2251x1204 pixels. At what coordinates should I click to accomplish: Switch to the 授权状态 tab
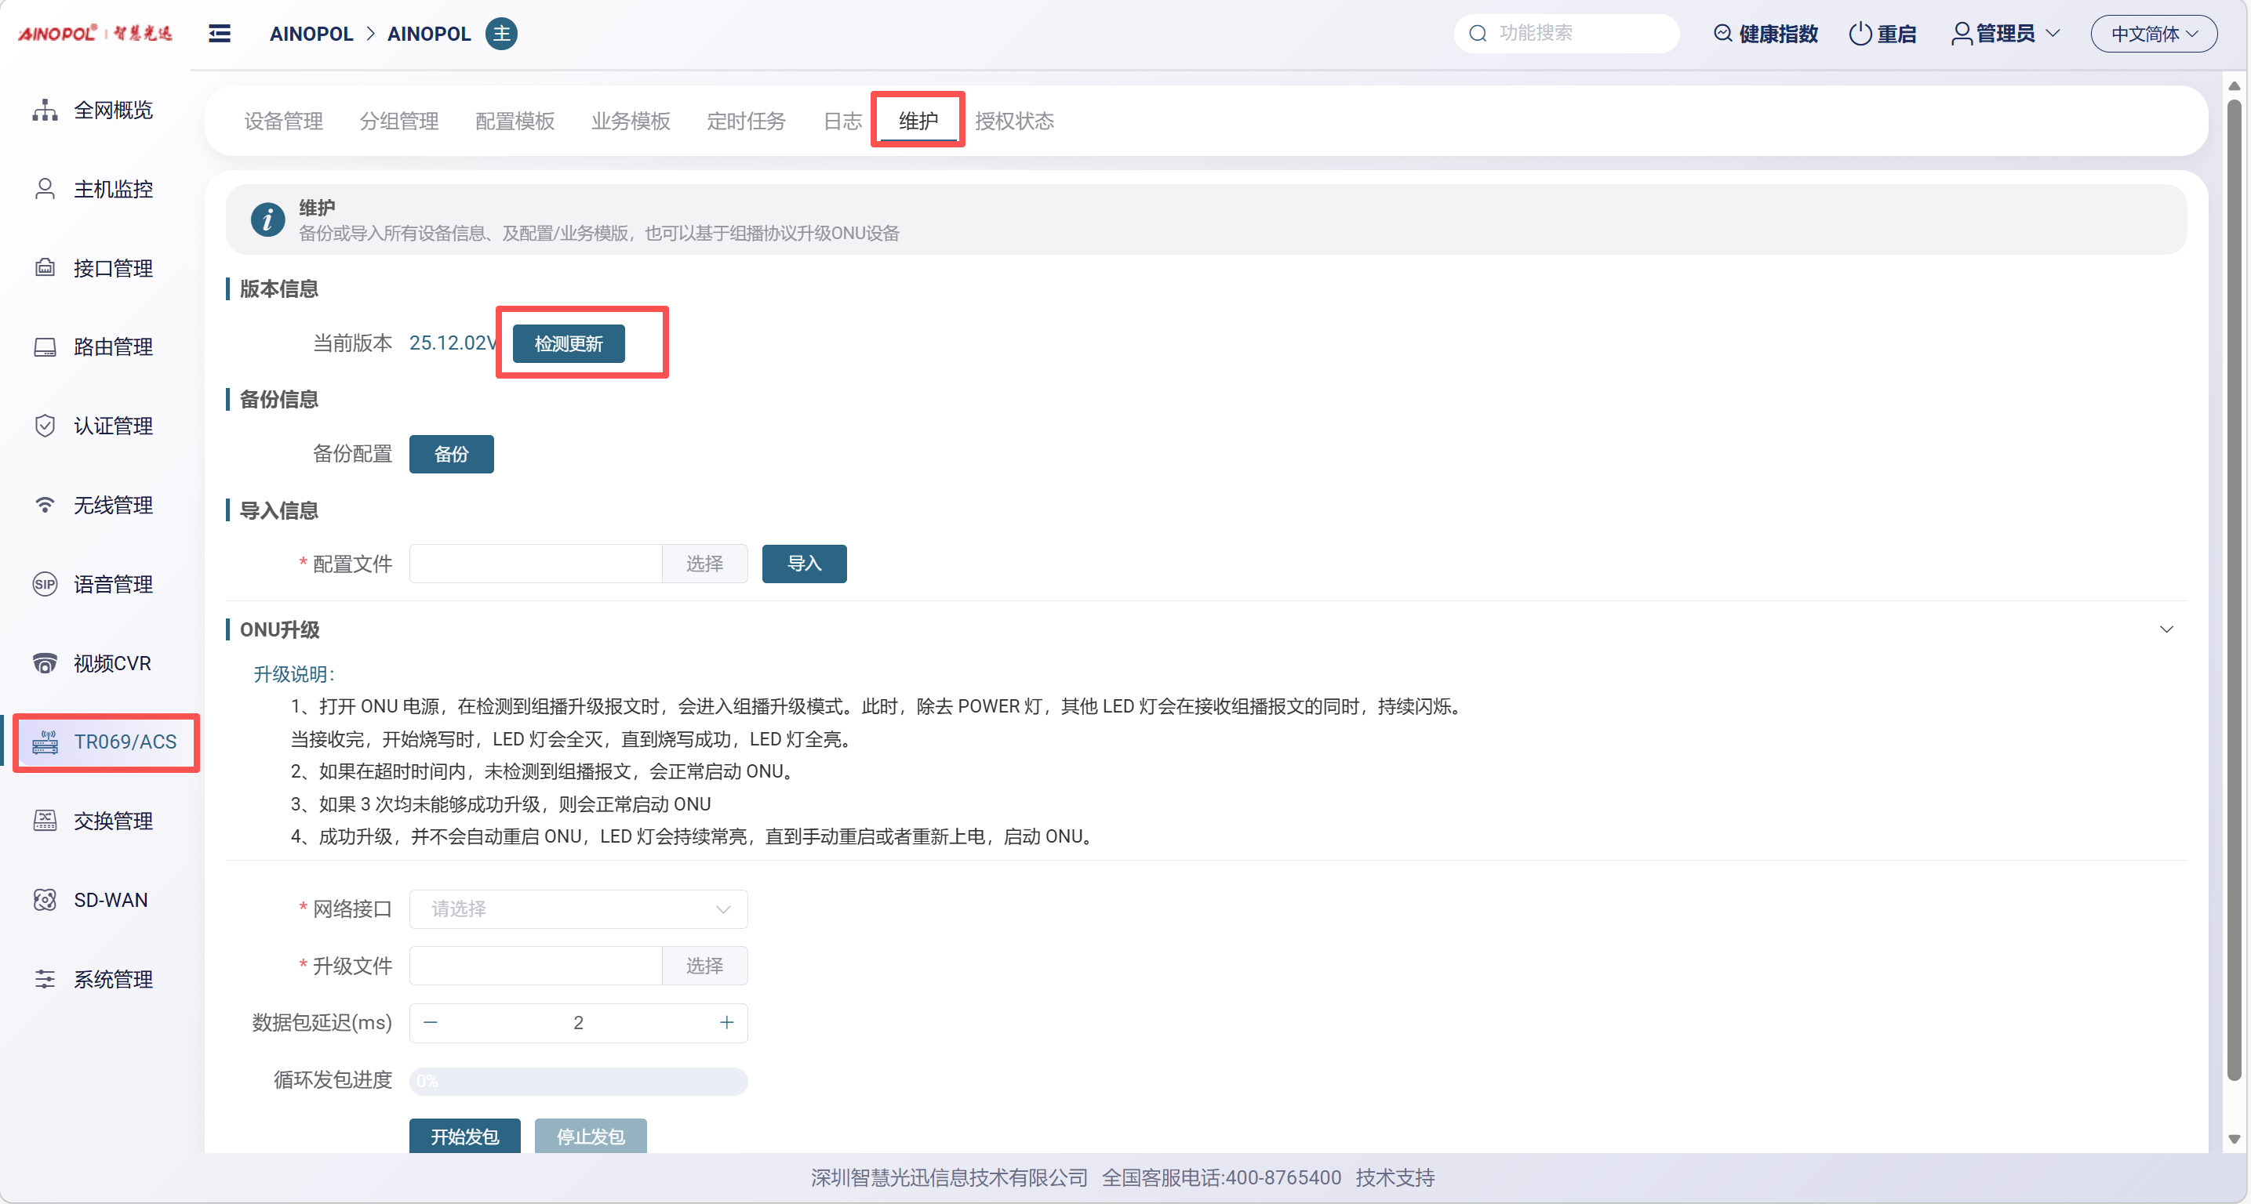[1013, 121]
